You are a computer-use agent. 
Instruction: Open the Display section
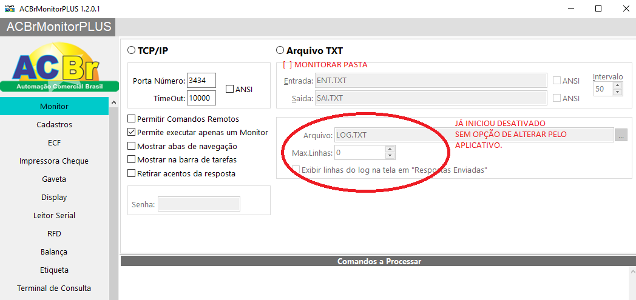[55, 197]
